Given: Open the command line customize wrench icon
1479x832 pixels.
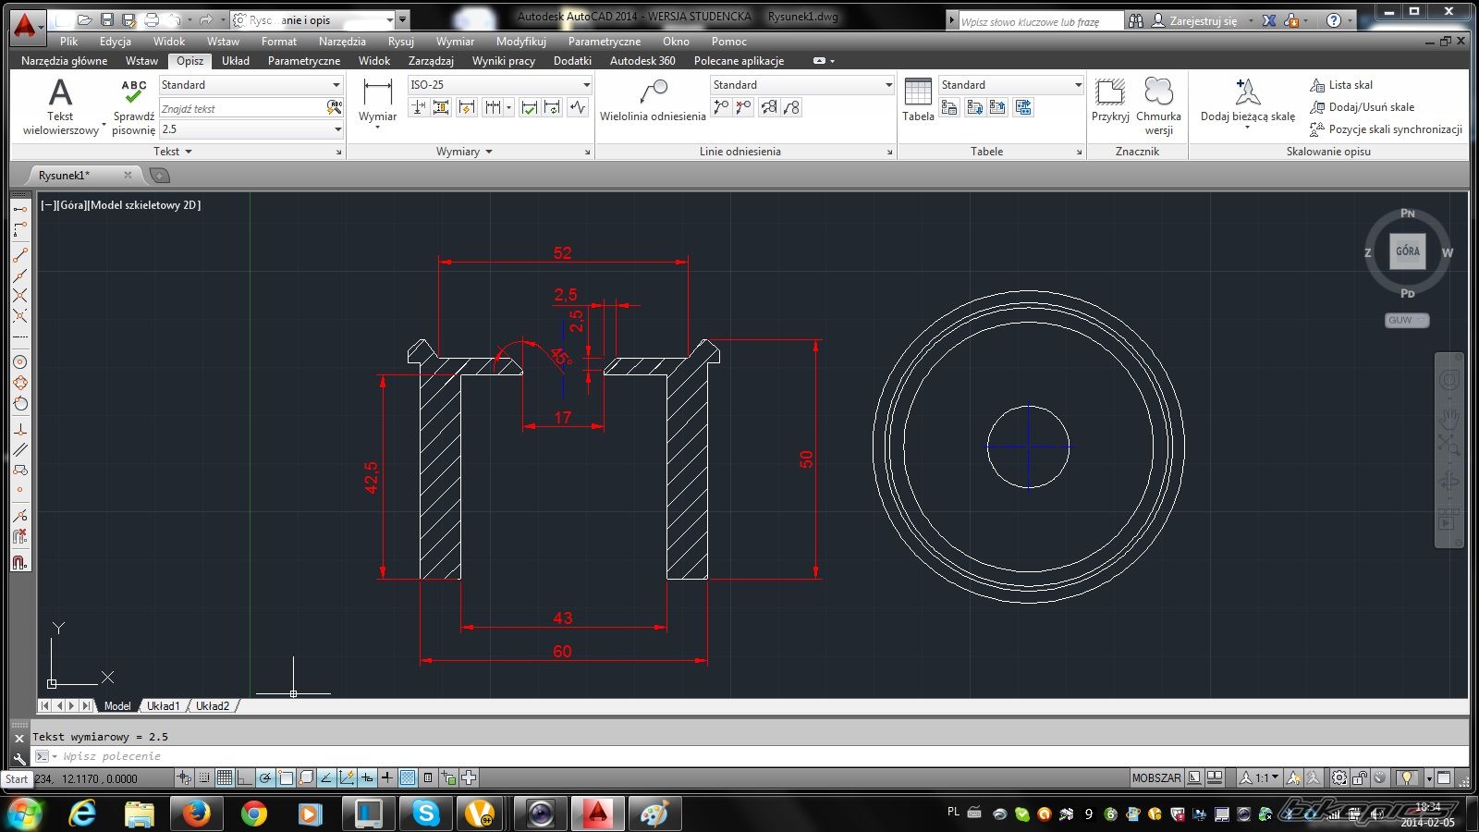Looking at the screenshot, I should tap(19, 757).
